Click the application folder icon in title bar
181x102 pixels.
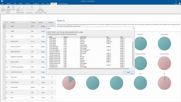pos(2,1)
